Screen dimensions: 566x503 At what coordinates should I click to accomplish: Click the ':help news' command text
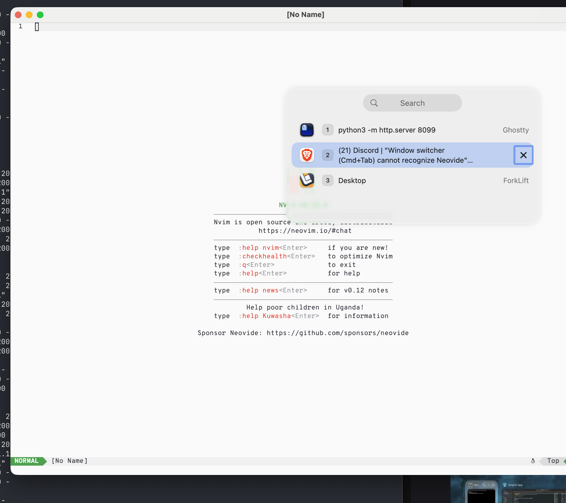point(259,290)
